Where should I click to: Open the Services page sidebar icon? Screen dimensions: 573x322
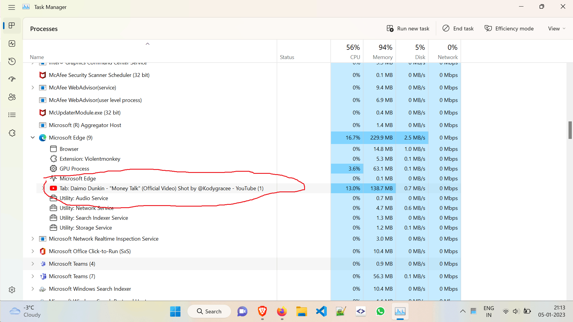(12, 133)
